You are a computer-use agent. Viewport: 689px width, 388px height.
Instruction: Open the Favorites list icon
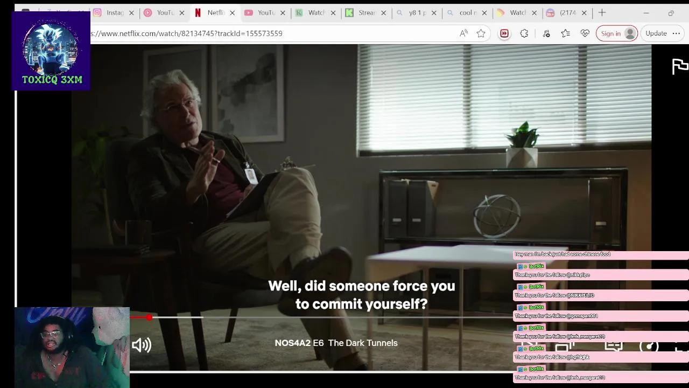tap(565, 33)
